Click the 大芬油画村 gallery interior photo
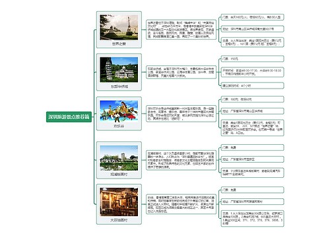The height and width of the screenshot is (238, 330). [x=119, y=202]
